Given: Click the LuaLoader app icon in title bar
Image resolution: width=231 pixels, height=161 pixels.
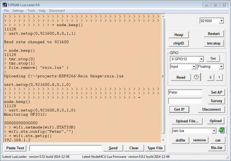Looking at the screenshot, I should click(5, 5).
